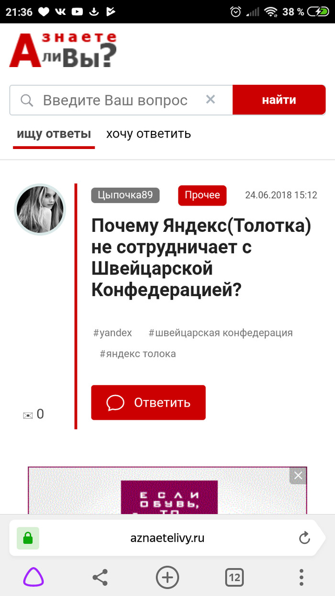Image resolution: width=335 pixels, height=596 pixels.
Task: Follow the #yandex hashtag
Action: point(112,332)
